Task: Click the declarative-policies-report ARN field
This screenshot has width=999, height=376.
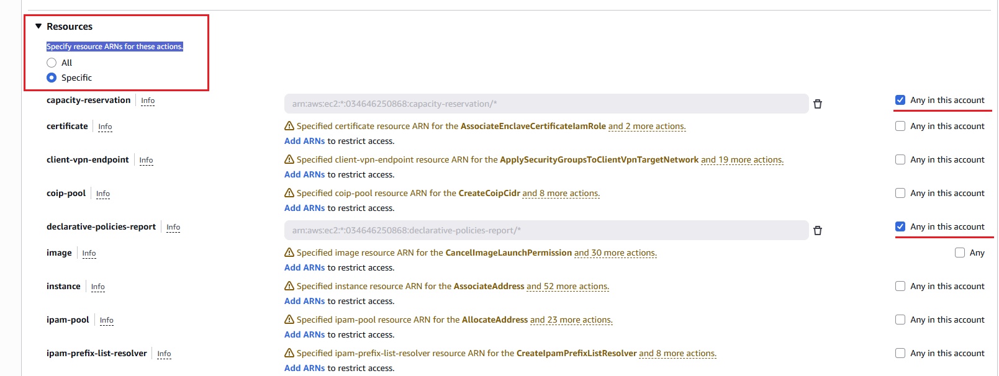Action: click(x=546, y=230)
